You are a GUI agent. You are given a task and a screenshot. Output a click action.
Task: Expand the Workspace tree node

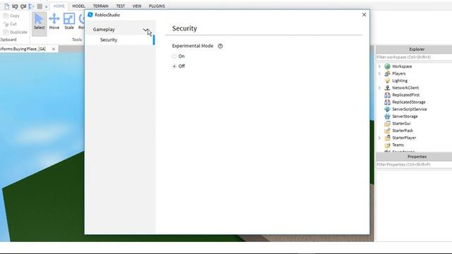(379, 66)
